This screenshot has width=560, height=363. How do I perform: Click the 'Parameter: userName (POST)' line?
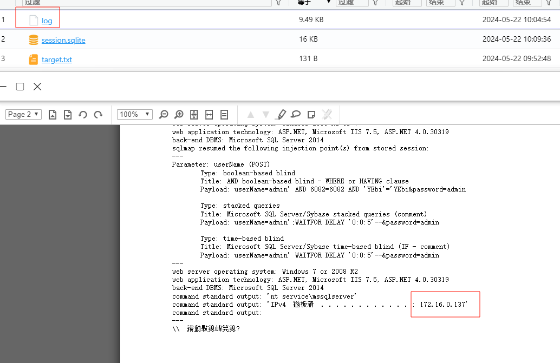(x=221, y=164)
